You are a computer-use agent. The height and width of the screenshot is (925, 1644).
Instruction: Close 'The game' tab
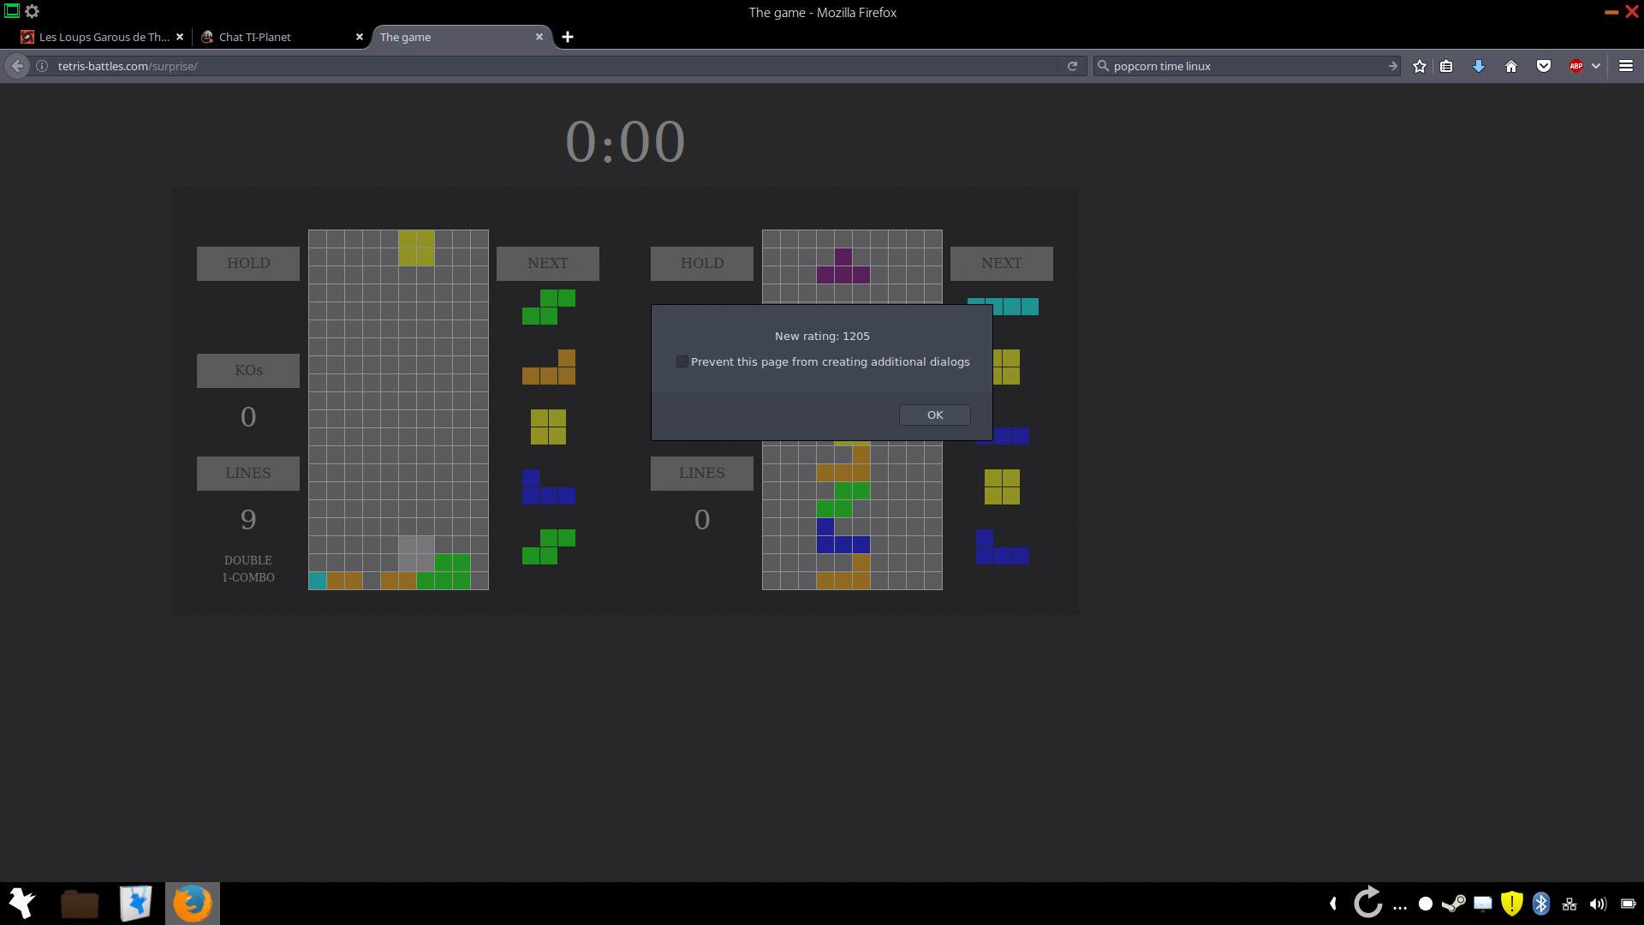click(x=539, y=37)
